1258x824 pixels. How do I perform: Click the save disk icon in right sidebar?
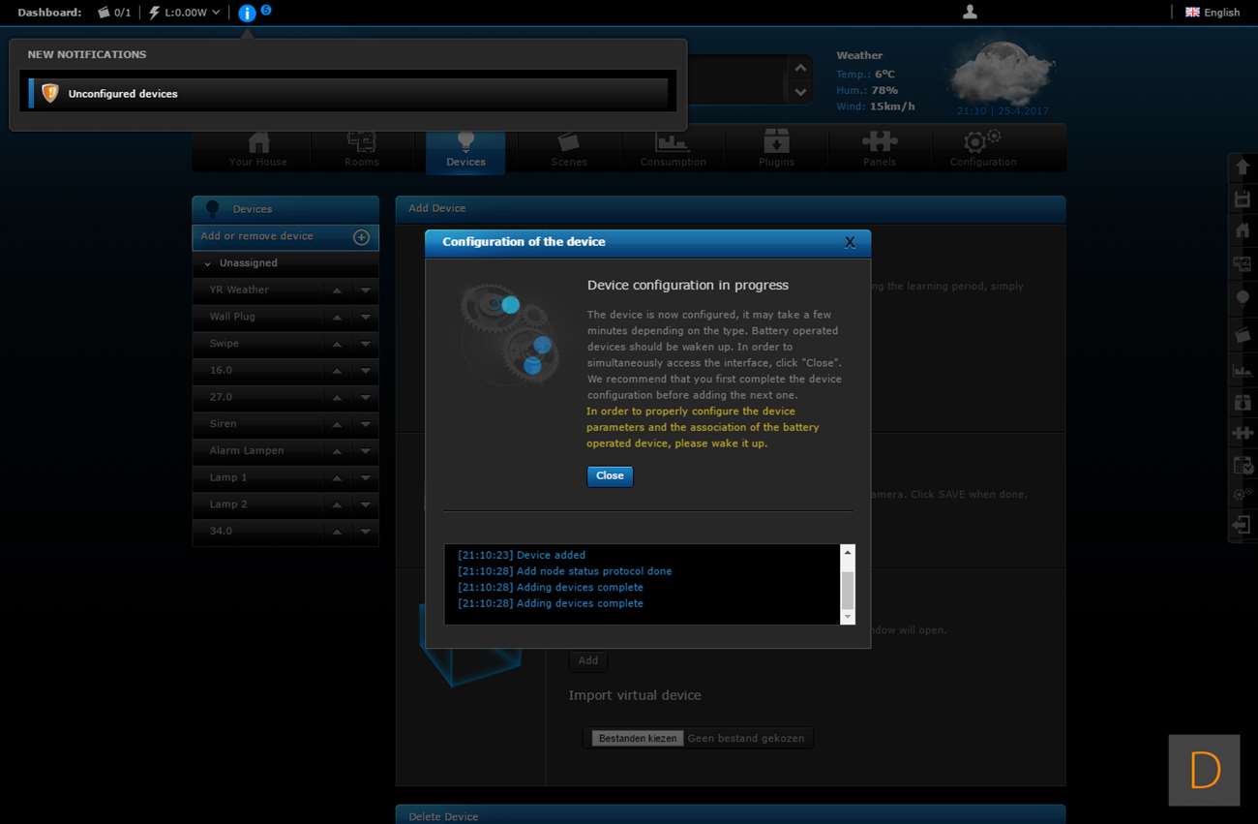click(x=1243, y=199)
